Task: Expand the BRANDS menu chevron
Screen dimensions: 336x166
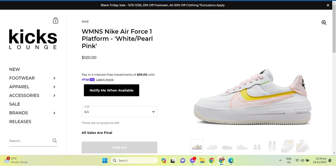Action: [x=54, y=113]
